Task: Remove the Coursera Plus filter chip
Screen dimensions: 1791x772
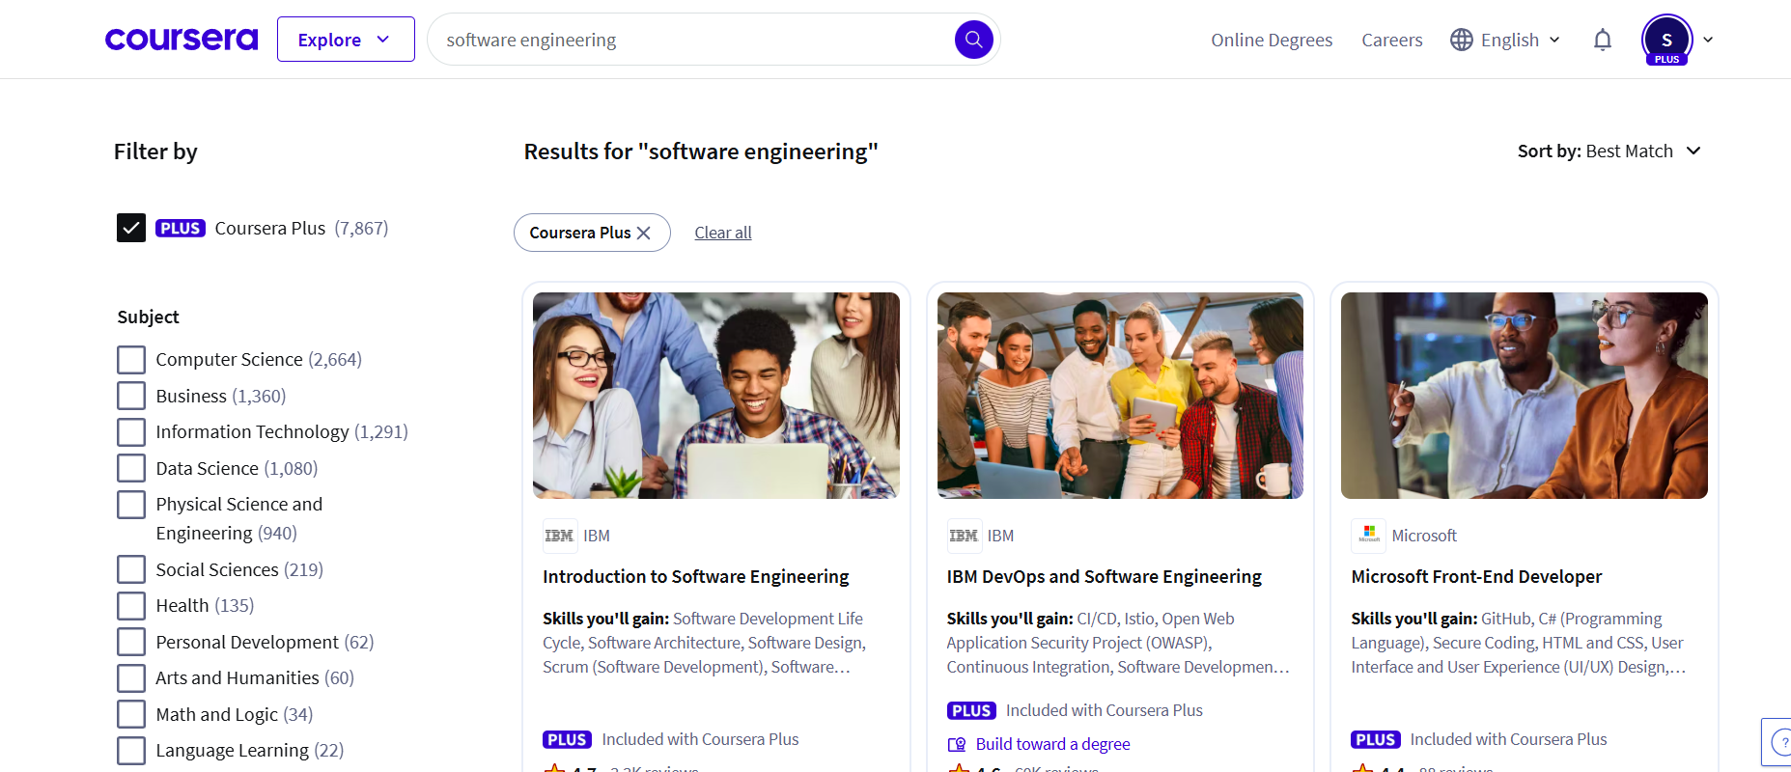Action: [644, 233]
